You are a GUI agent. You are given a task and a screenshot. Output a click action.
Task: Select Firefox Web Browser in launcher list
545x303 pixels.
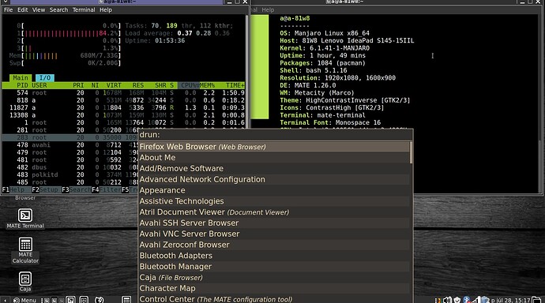(274, 147)
